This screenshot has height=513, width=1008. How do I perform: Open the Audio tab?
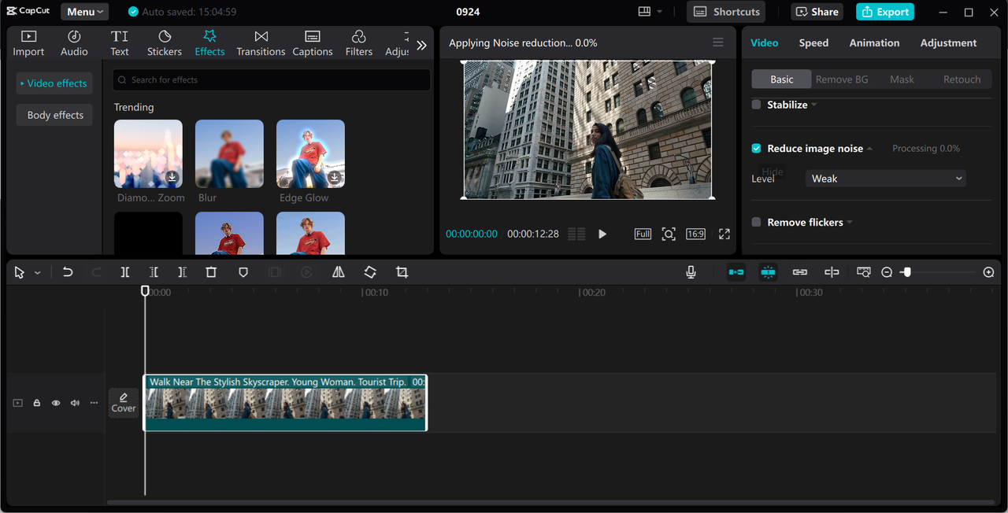click(74, 43)
